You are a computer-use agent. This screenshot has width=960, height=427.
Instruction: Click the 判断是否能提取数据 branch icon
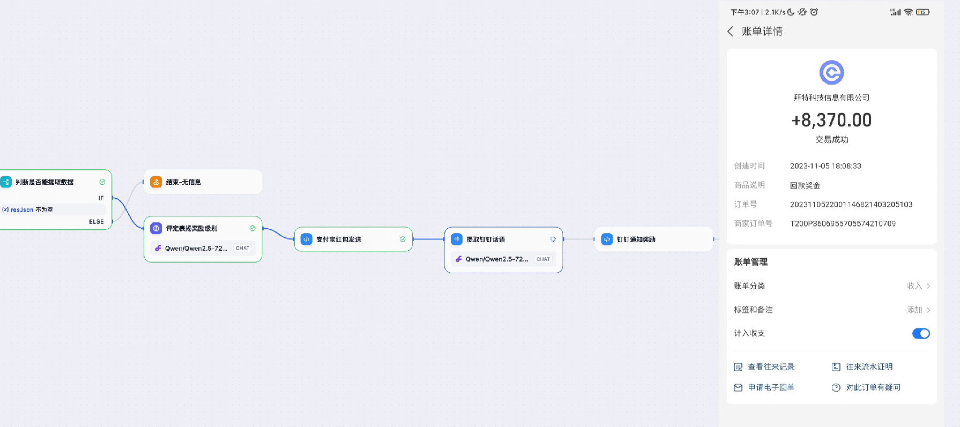pyautogui.click(x=6, y=182)
